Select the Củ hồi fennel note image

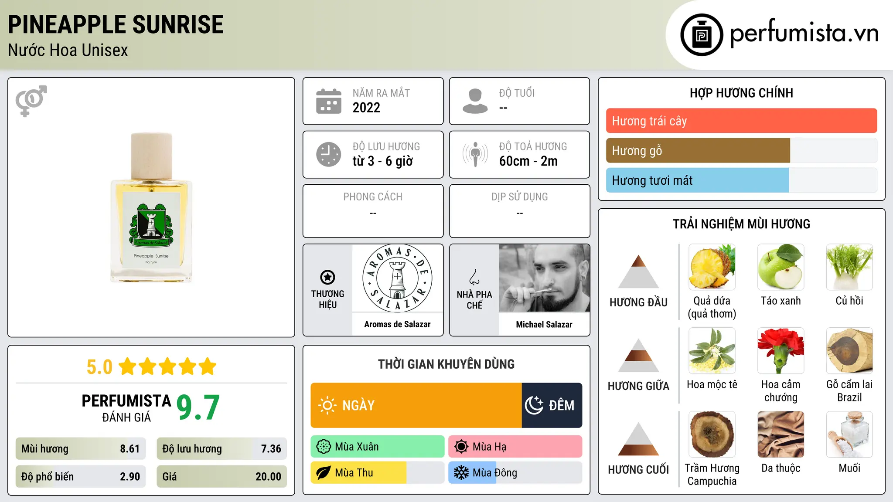849,267
